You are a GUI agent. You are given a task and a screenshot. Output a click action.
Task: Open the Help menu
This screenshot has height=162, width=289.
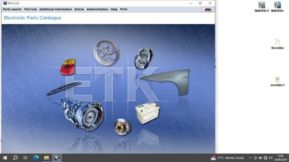[114, 9]
